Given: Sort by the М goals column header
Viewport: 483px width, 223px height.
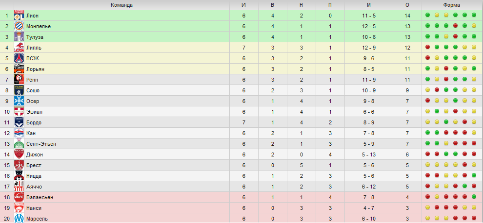Looking at the screenshot, I should [x=369, y=5].
